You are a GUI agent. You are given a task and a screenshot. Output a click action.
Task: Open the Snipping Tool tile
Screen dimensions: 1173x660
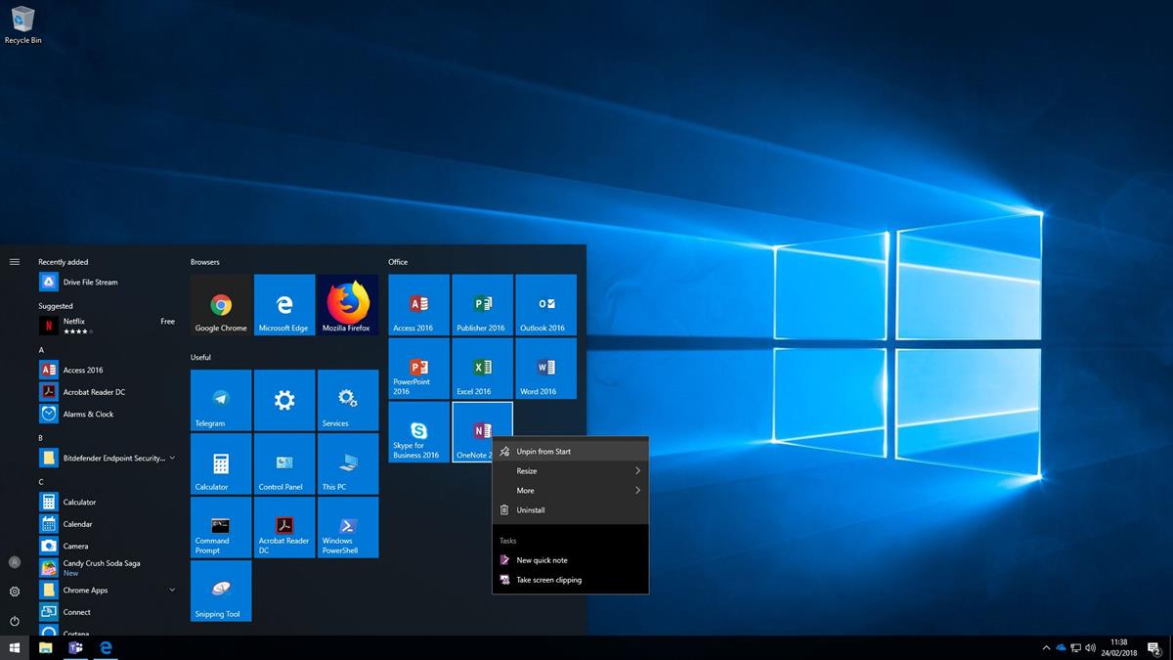[x=221, y=591]
